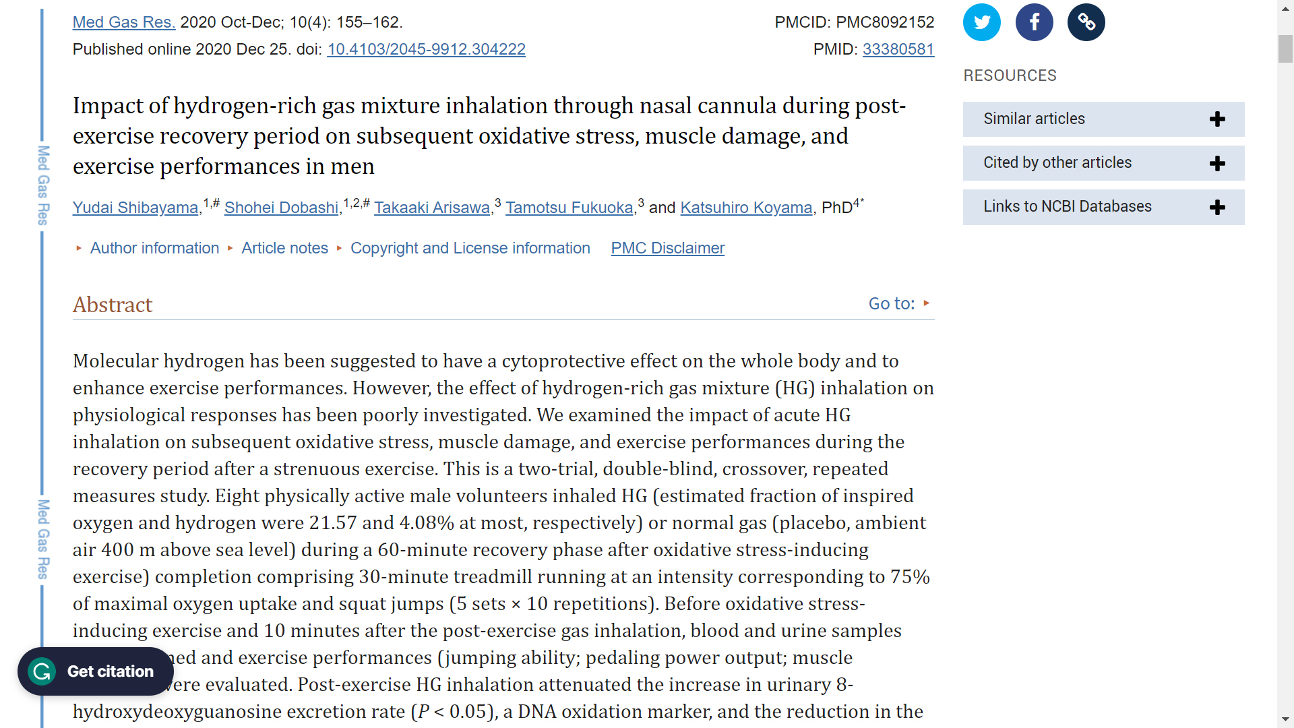
Task: Click the Grammarly icon in Get citation
Action: coord(42,671)
